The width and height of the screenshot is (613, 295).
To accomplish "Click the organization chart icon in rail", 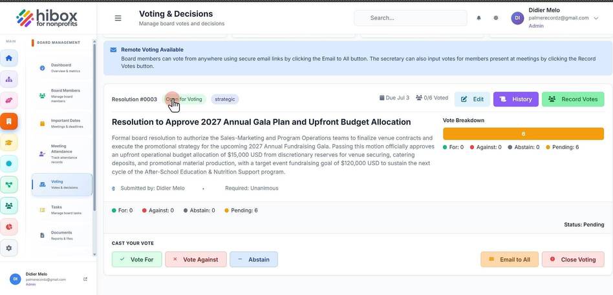I will [8, 79].
